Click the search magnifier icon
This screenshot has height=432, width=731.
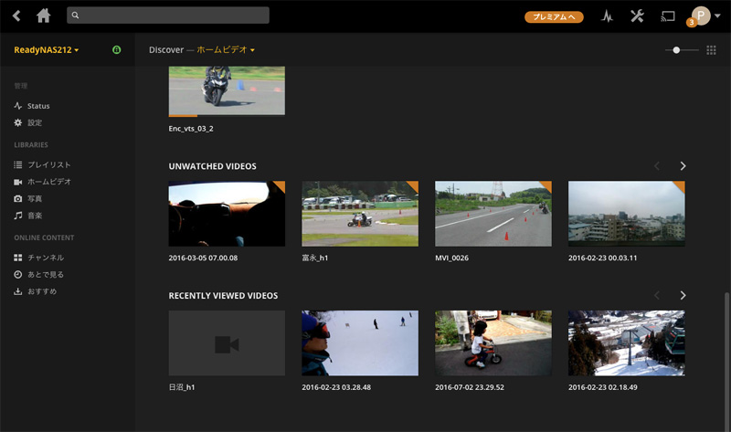click(x=75, y=16)
